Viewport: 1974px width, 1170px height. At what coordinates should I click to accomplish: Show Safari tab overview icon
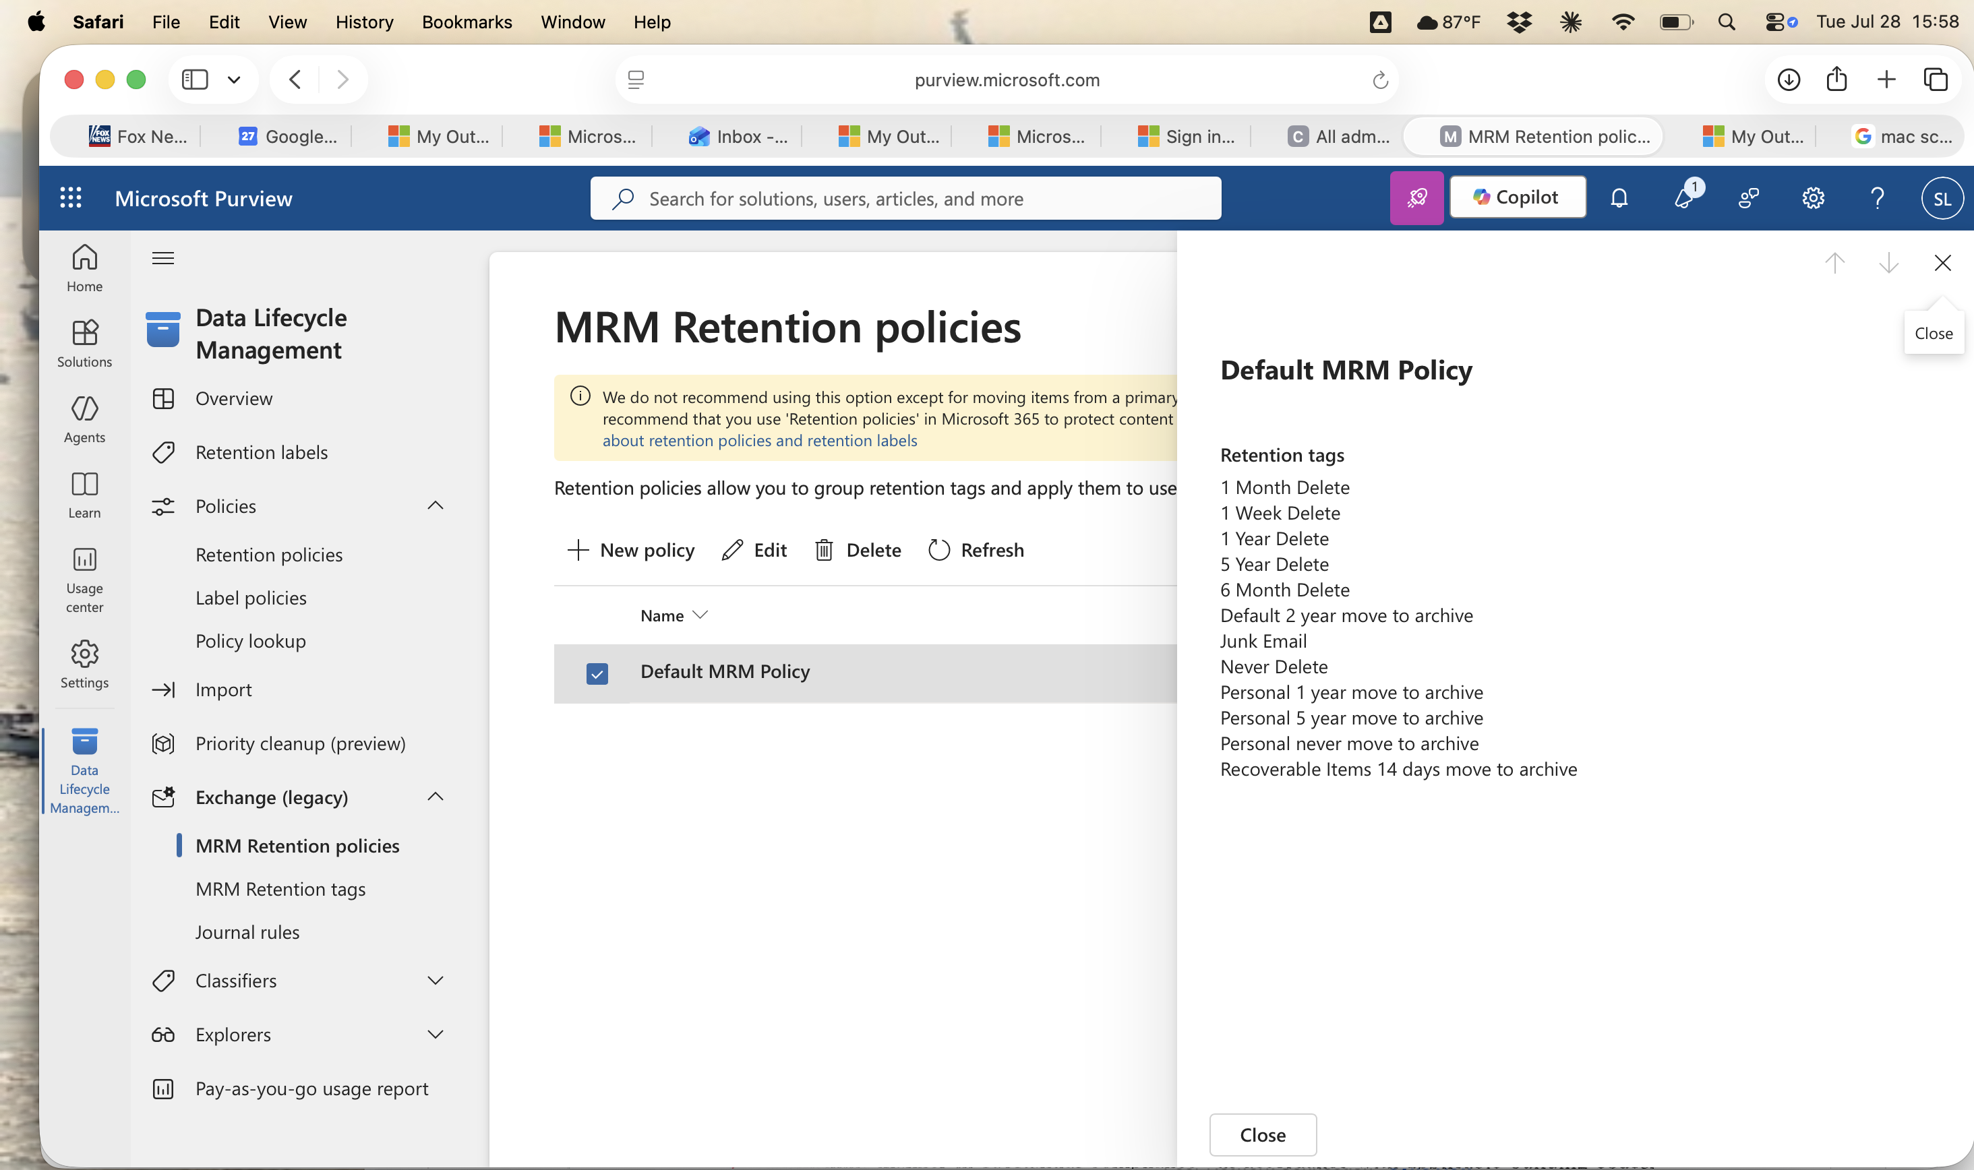pos(1936,80)
